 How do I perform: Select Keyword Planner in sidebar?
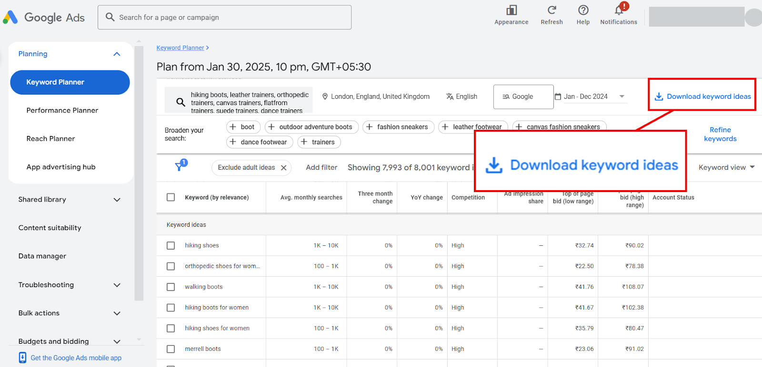70,82
